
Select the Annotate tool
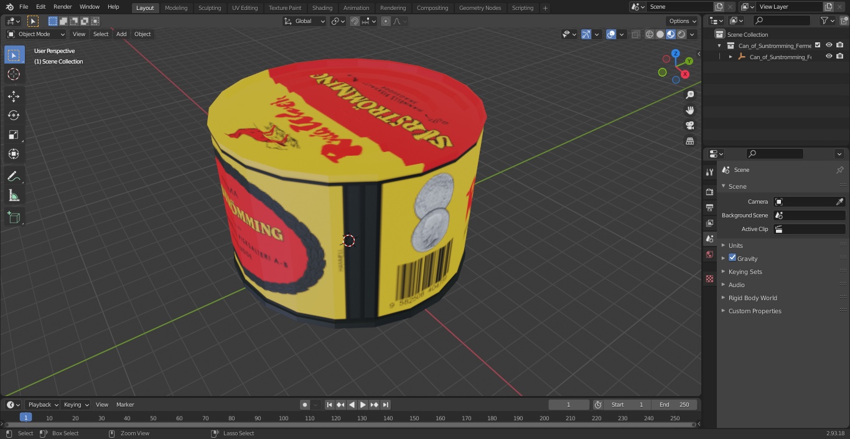pos(14,177)
